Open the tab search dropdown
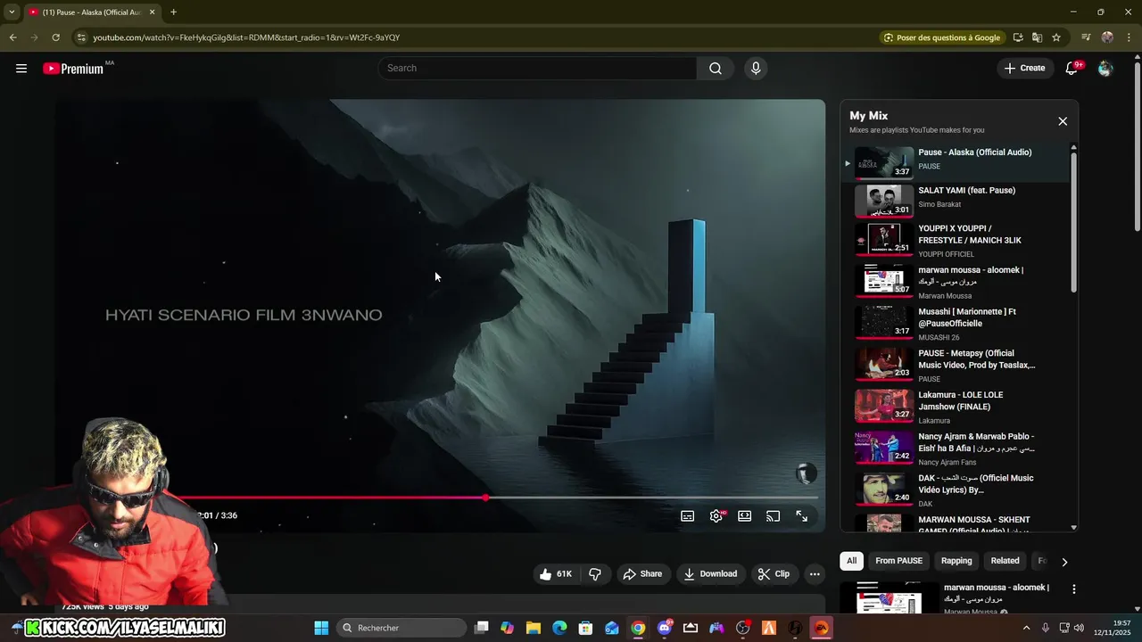Image resolution: width=1142 pixels, height=642 pixels. [12, 12]
